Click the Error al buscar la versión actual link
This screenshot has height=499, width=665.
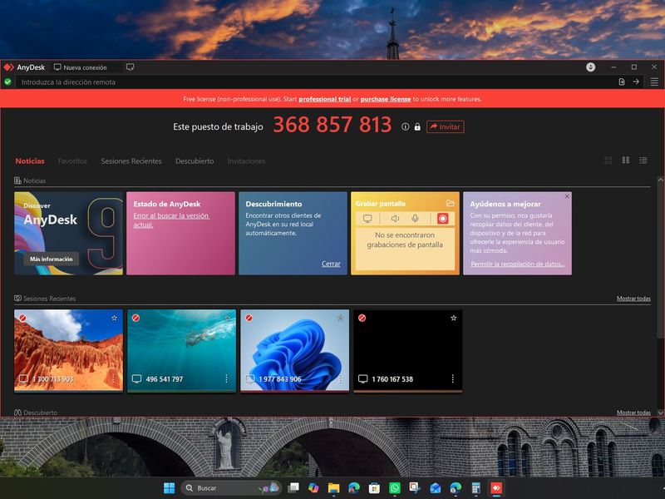[171, 220]
